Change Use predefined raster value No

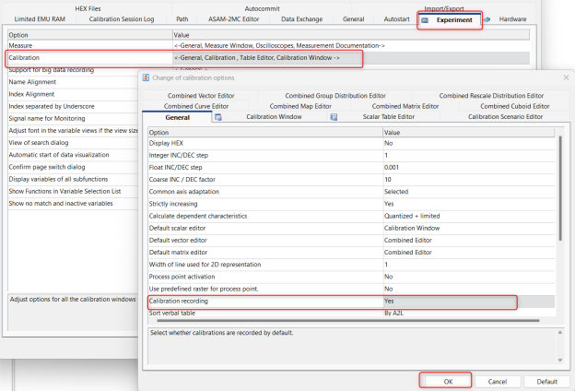click(x=469, y=289)
